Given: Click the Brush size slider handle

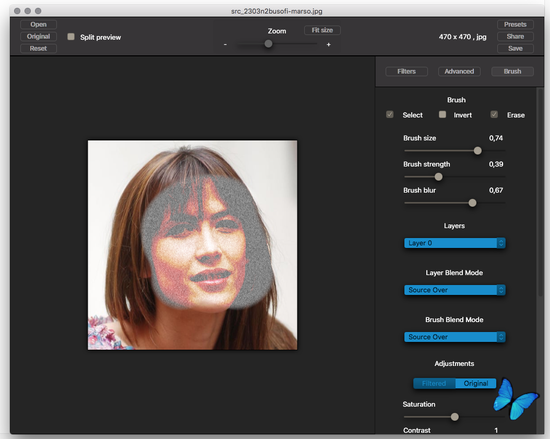Looking at the screenshot, I should pyautogui.click(x=477, y=151).
